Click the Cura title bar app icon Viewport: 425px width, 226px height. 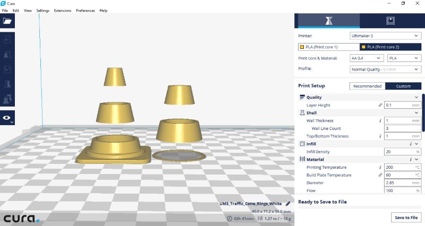[3, 3]
